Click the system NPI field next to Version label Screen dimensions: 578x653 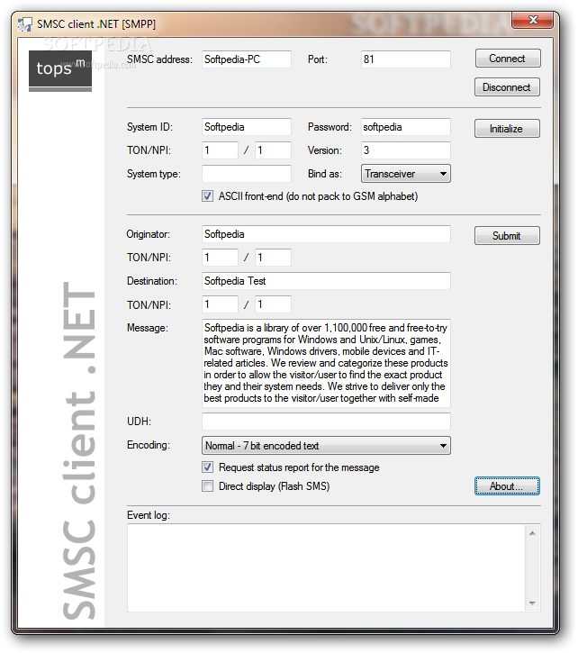pos(273,150)
